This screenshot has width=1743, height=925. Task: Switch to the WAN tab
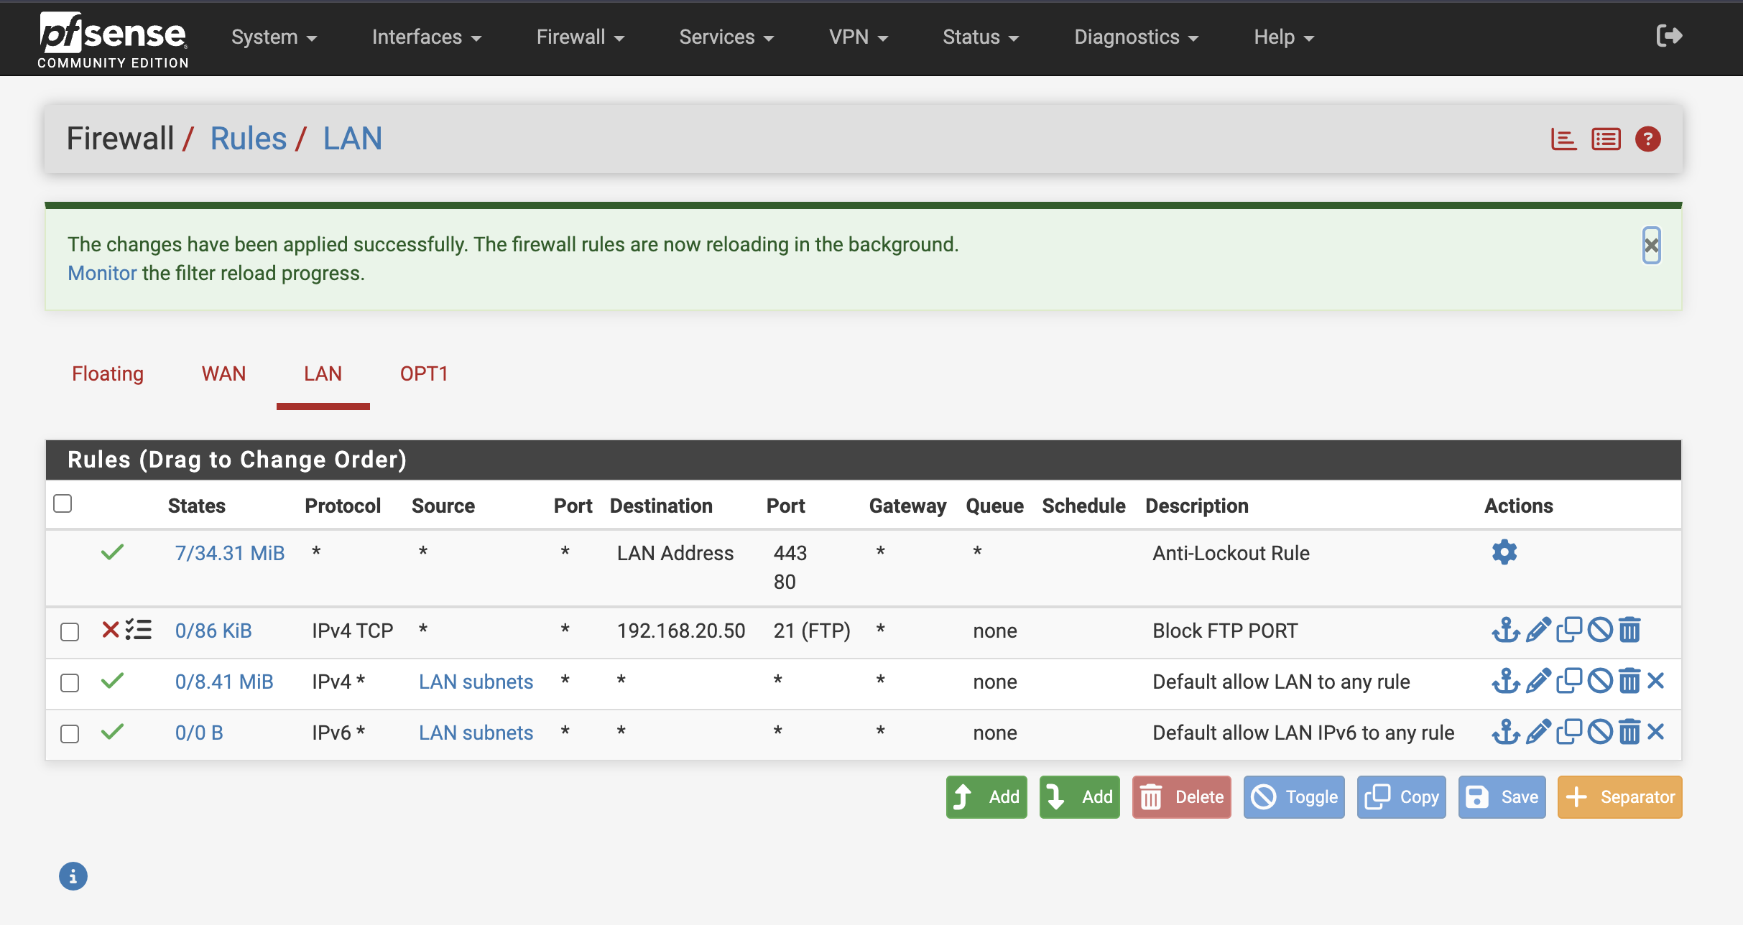(223, 373)
